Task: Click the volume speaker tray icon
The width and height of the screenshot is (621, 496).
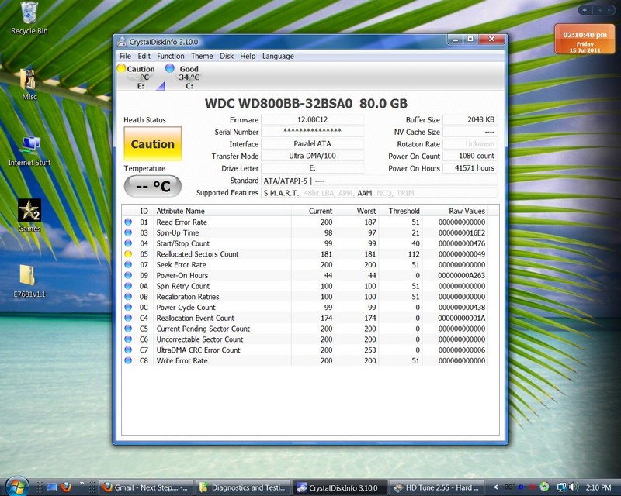Action: 573,487
